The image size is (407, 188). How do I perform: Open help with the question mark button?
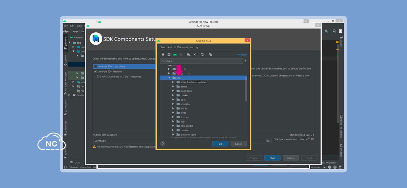(163, 144)
